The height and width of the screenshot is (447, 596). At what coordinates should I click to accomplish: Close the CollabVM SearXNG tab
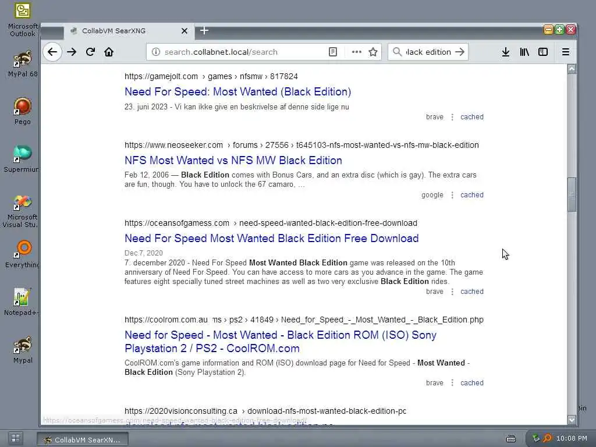click(x=185, y=31)
